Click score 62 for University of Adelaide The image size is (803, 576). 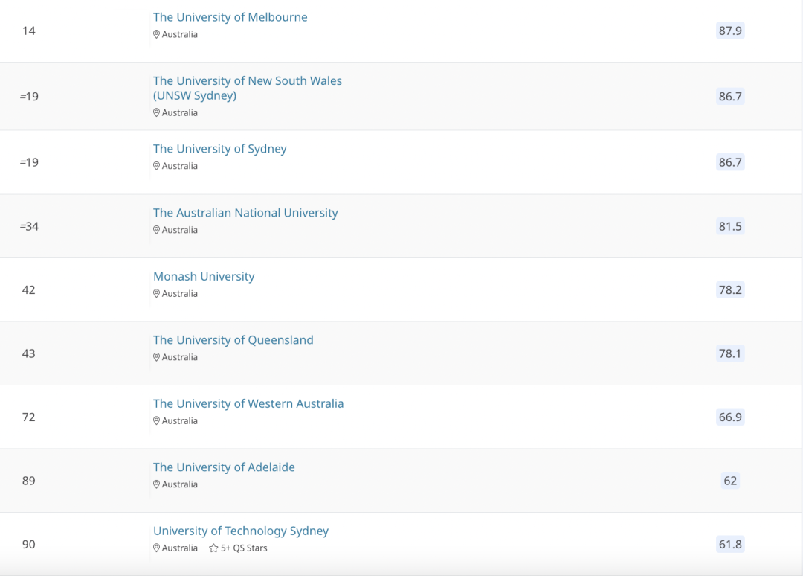click(x=730, y=481)
